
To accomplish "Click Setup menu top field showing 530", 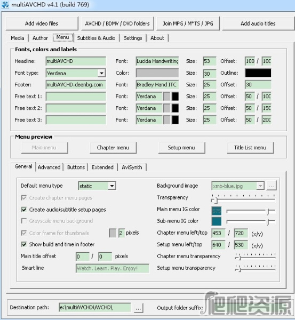I will pyautogui.click(x=241, y=245).
